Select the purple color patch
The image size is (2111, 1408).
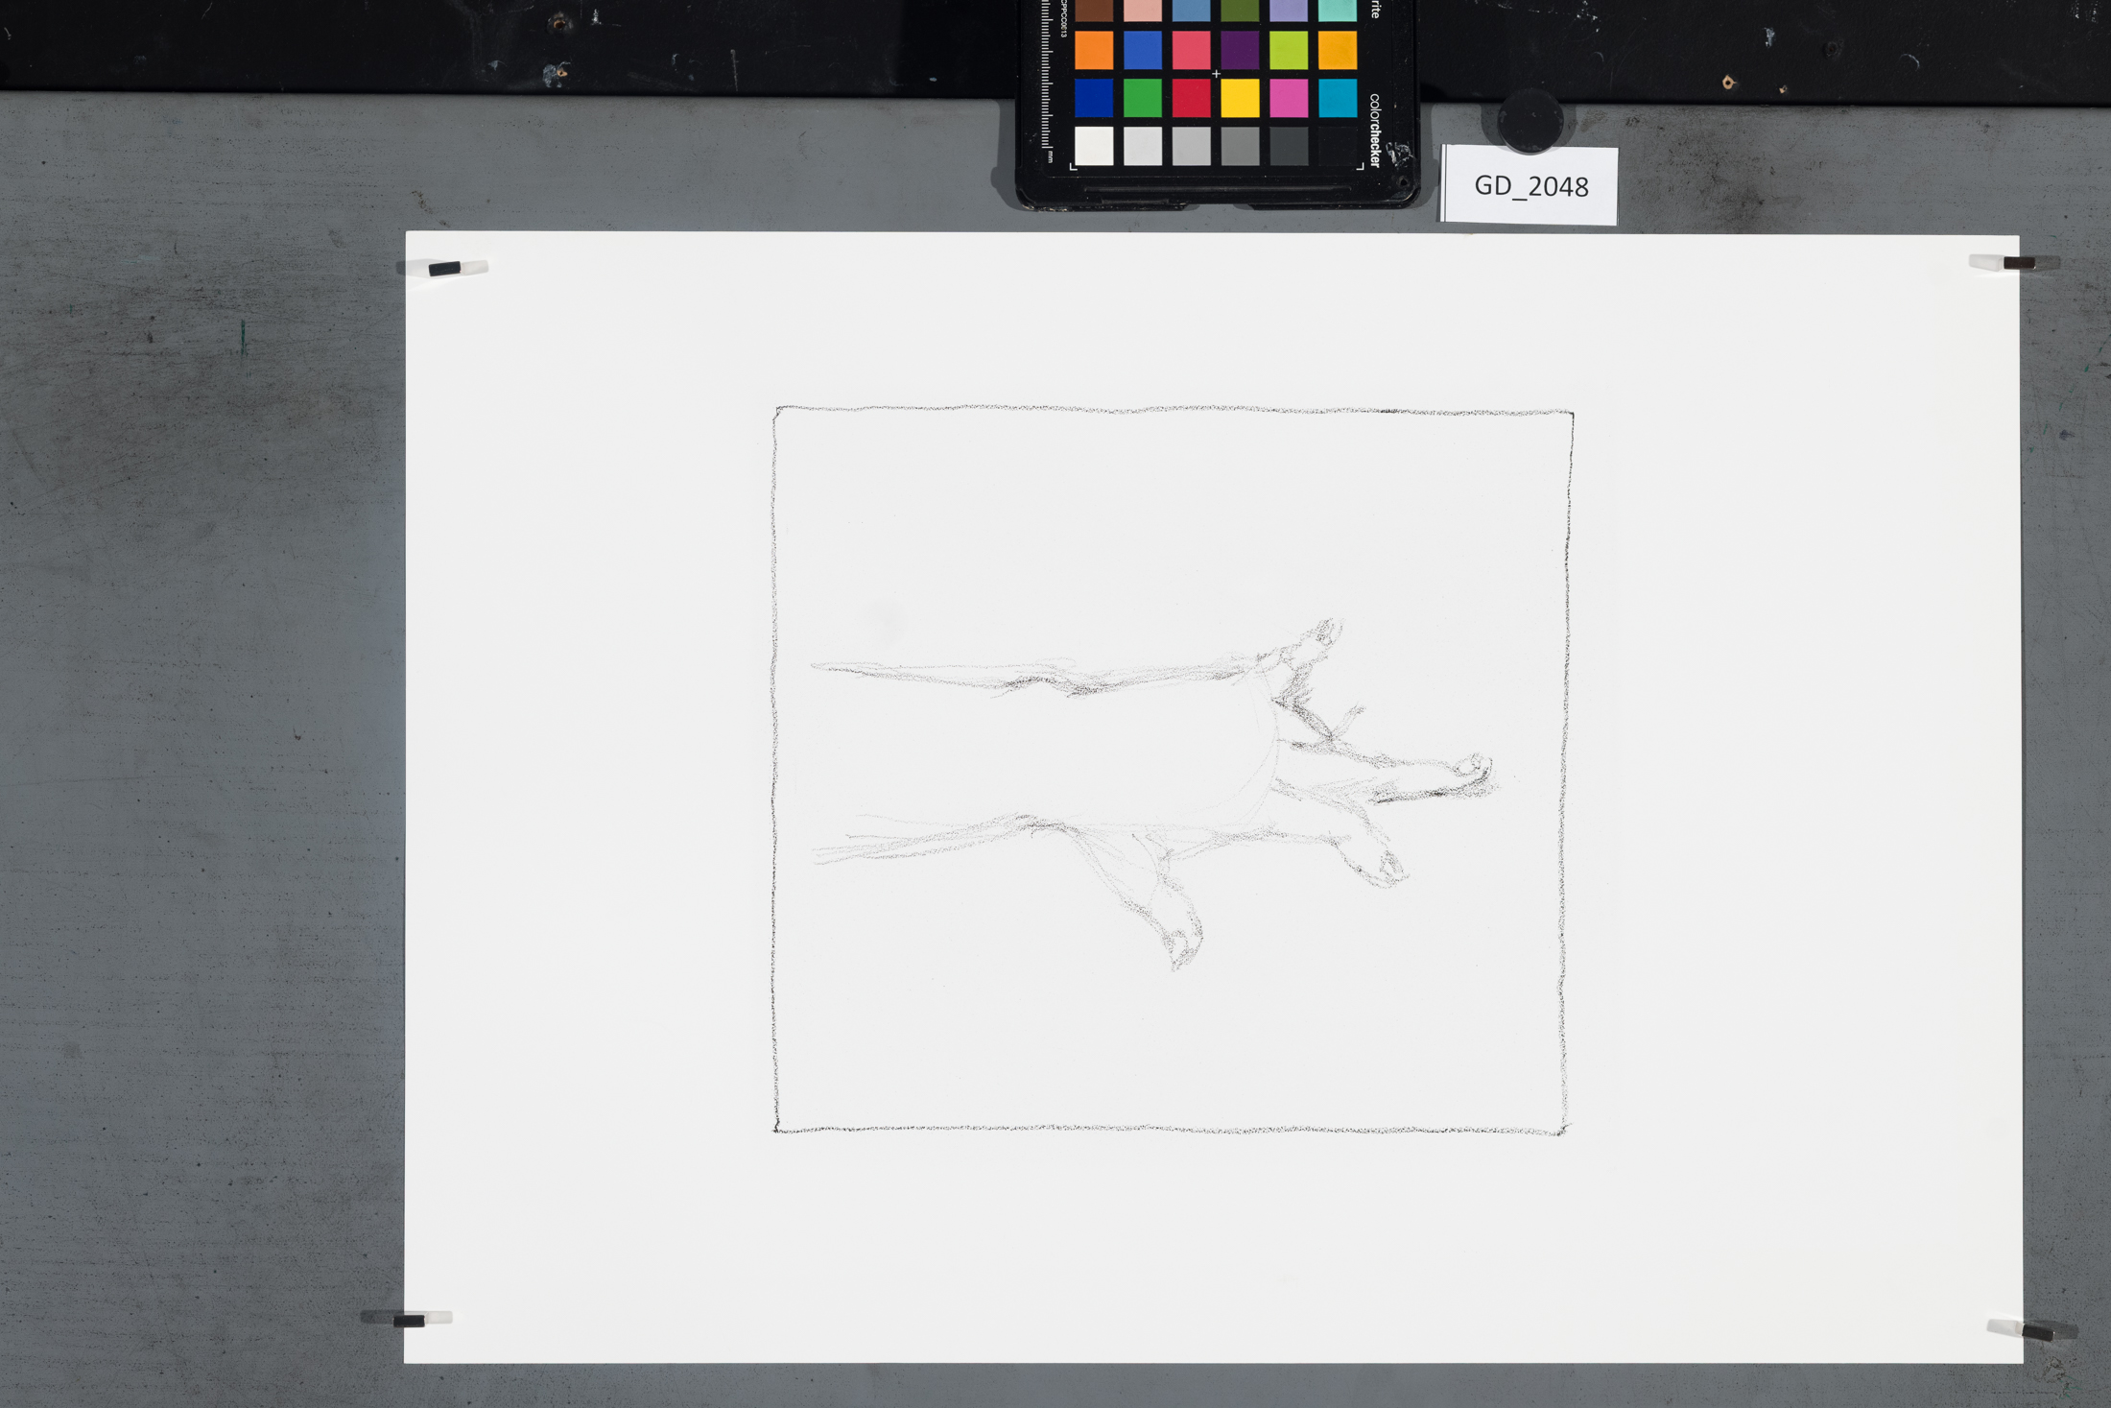1239,51
